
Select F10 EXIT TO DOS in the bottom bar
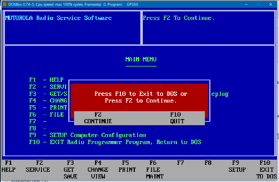(x=266, y=170)
